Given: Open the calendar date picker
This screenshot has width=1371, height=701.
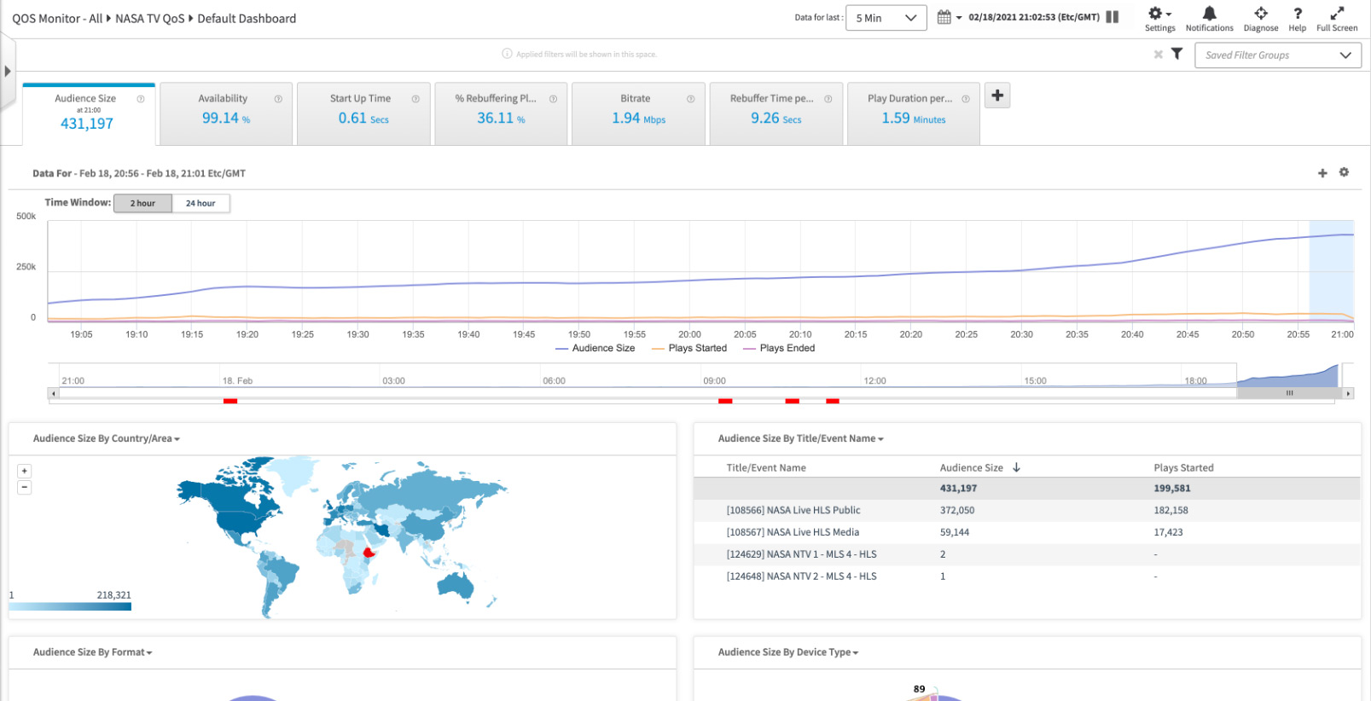Looking at the screenshot, I should [949, 17].
